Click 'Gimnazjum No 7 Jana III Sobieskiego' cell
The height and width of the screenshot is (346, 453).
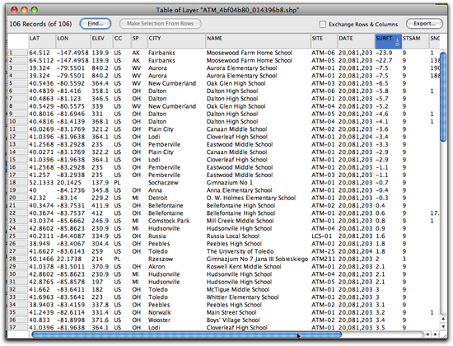tap(257, 259)
